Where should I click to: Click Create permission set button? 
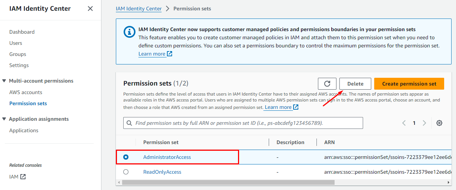click(409, 84)
